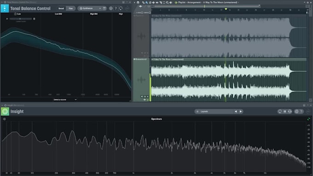Viewport: 313px width, 176px height.
Task: Click the reset icon in Tonal Balance Control header
Action: point(121,8)
